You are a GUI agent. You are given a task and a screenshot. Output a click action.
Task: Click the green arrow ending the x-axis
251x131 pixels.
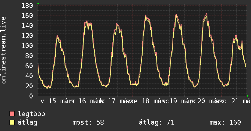coord(248,96)
